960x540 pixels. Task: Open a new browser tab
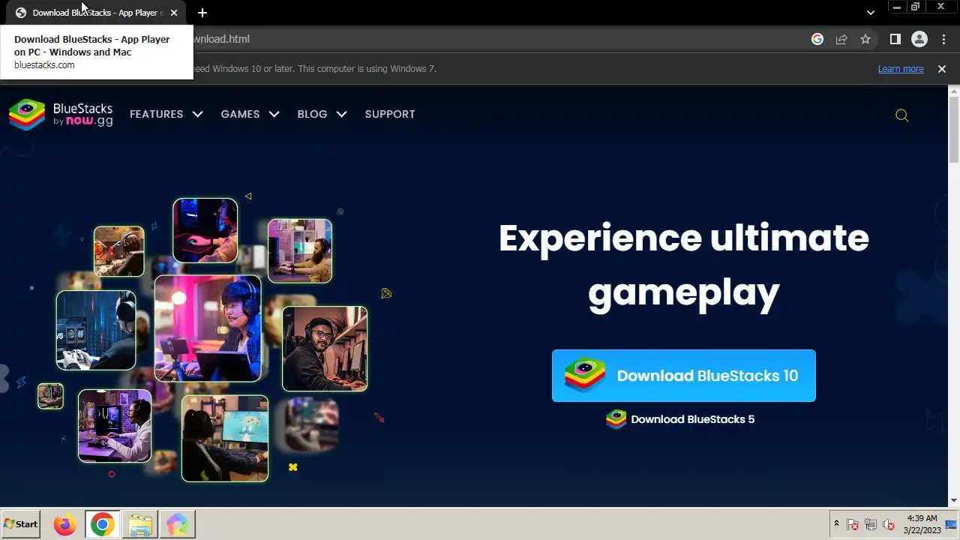point(202,13)
